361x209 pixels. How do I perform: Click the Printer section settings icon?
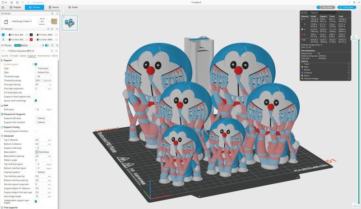[57, 14]
